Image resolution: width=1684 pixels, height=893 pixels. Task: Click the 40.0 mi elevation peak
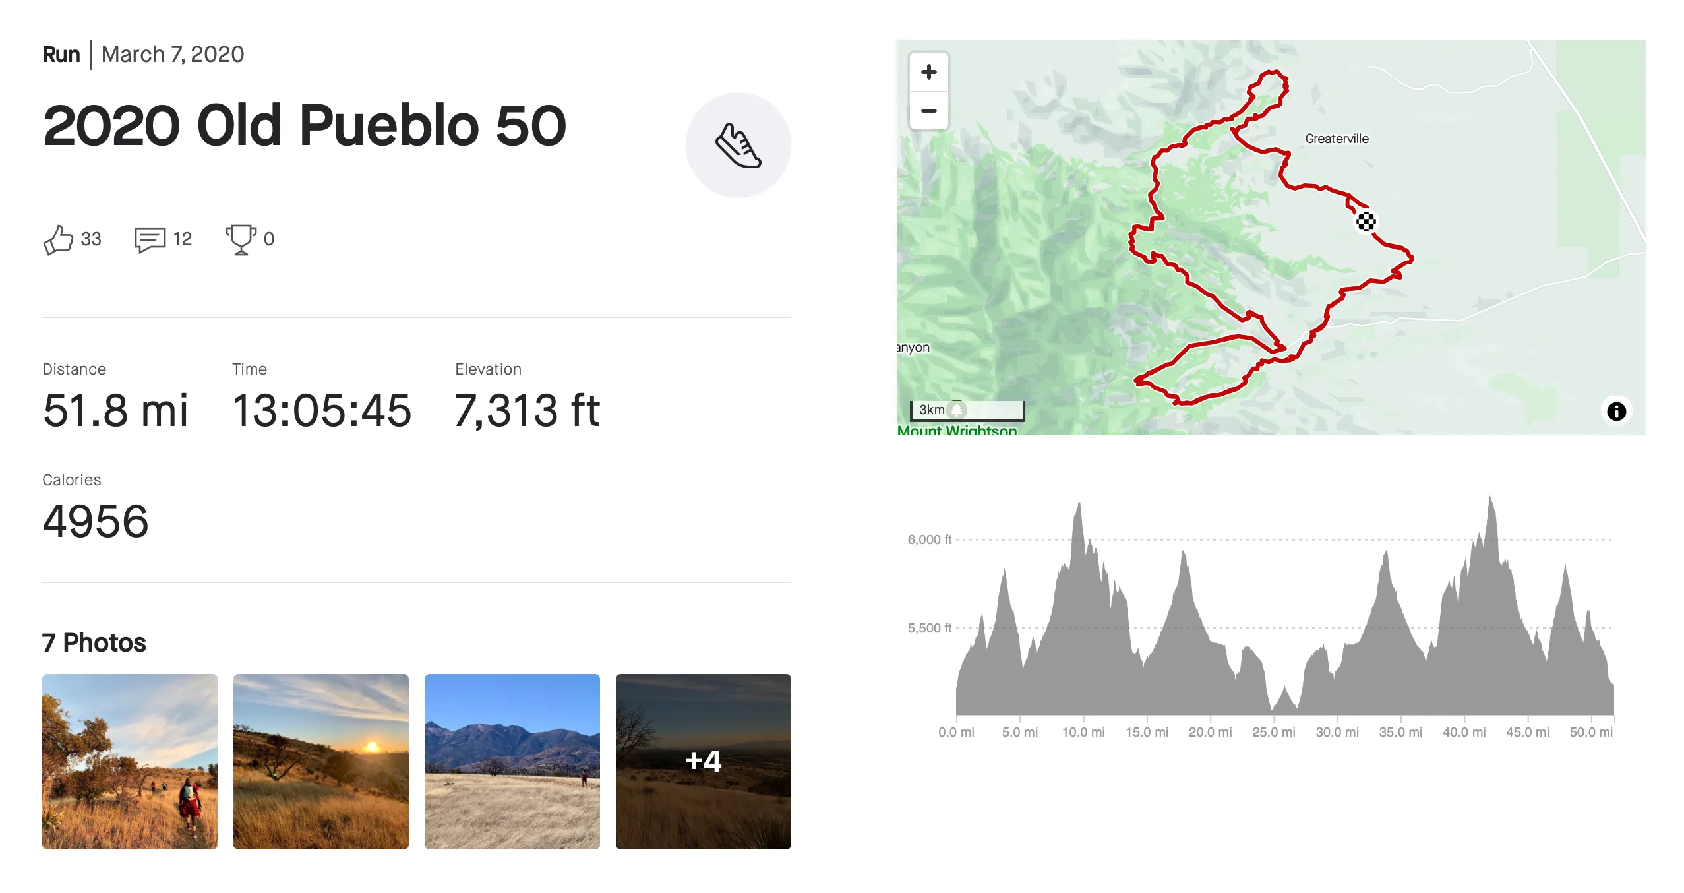[x=1490, y=501]
